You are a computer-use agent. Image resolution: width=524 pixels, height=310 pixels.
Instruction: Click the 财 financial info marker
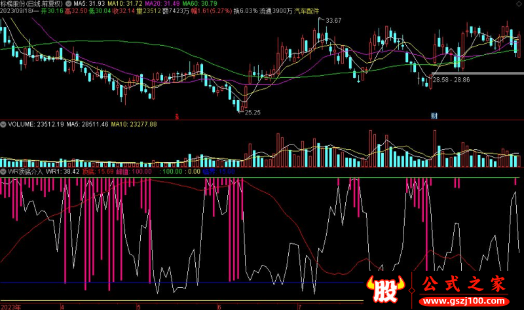[x=434, y=116]
